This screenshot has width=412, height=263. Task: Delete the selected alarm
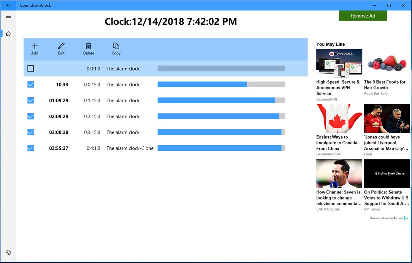point(88,48)
